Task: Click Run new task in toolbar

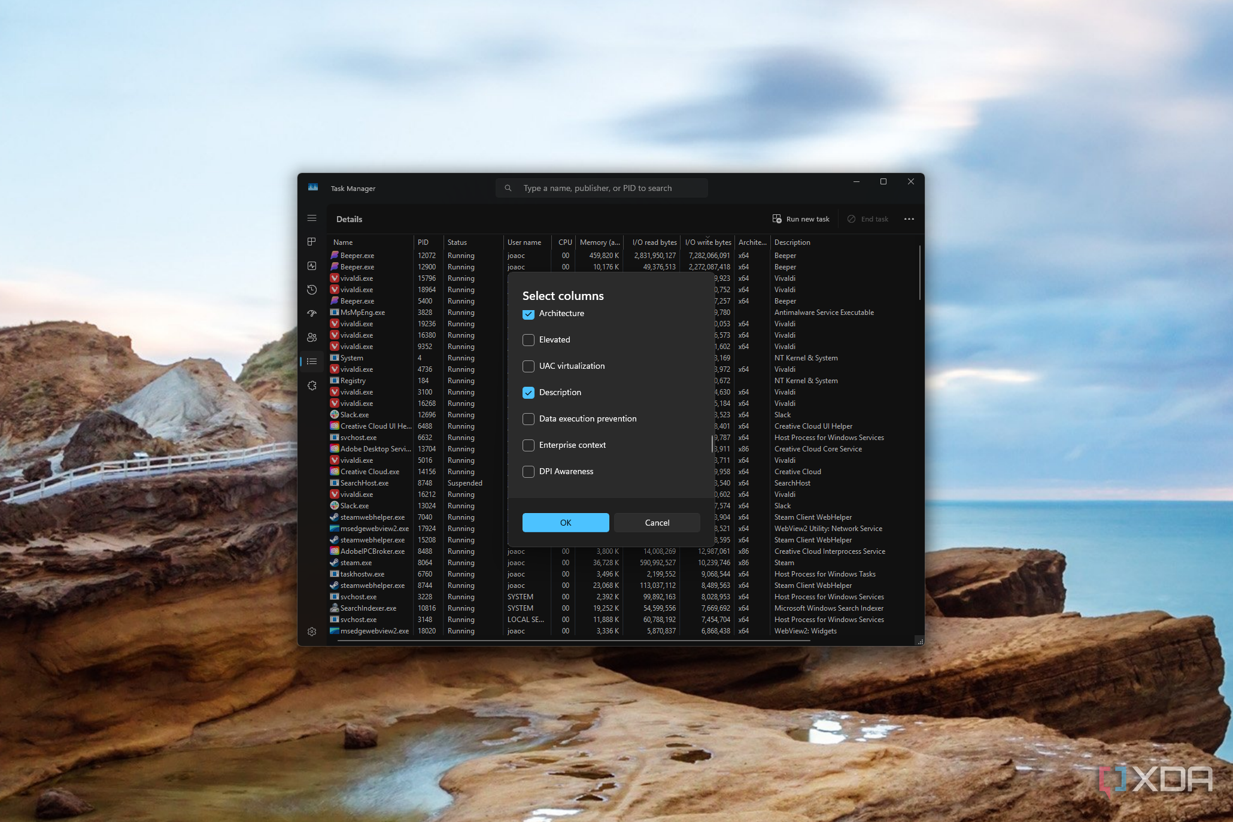Action: point(801,219)
